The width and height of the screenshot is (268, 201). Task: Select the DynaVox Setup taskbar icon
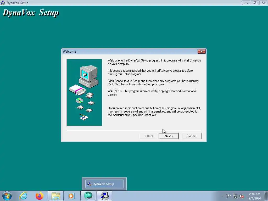[104, 196]
